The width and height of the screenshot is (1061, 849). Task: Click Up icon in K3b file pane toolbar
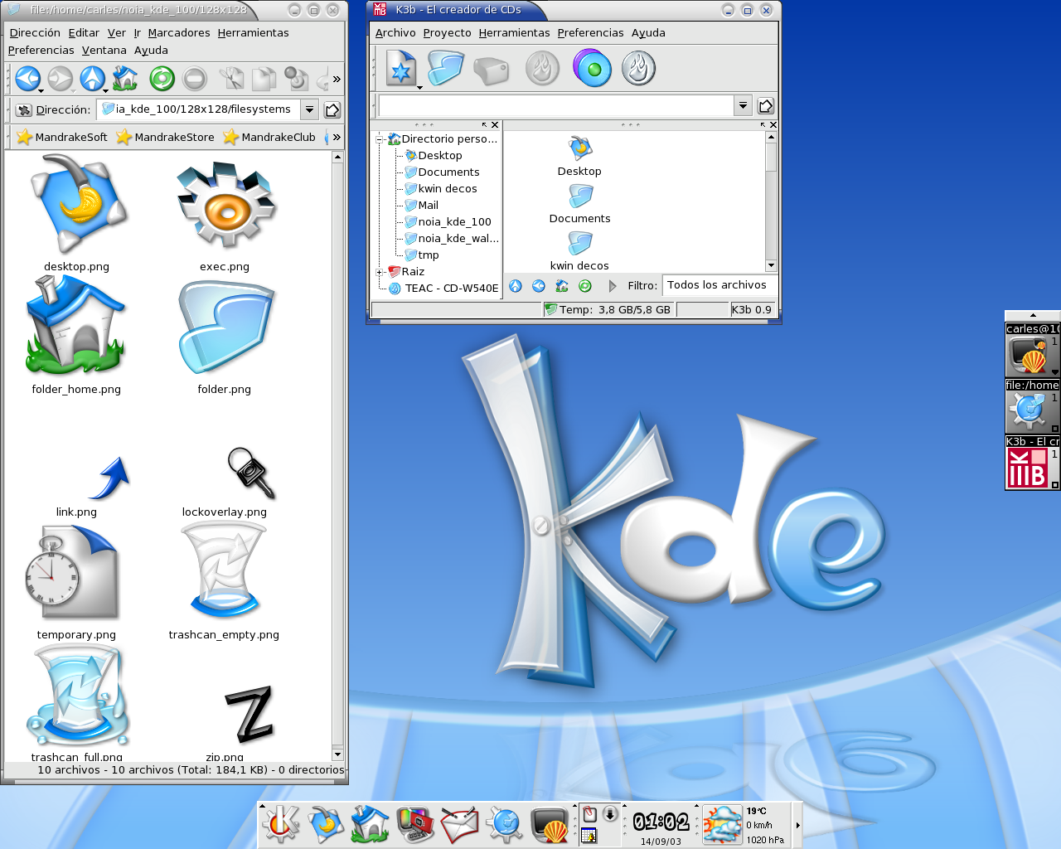(516, 286)
